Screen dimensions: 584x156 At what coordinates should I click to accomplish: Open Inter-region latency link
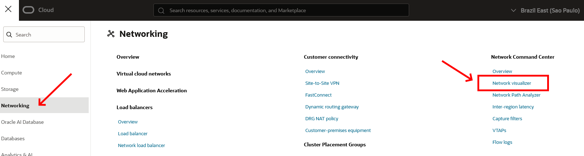[513, 107]
